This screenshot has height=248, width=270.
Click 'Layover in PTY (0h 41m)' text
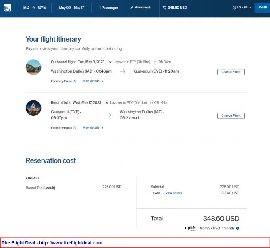[129, 103]
